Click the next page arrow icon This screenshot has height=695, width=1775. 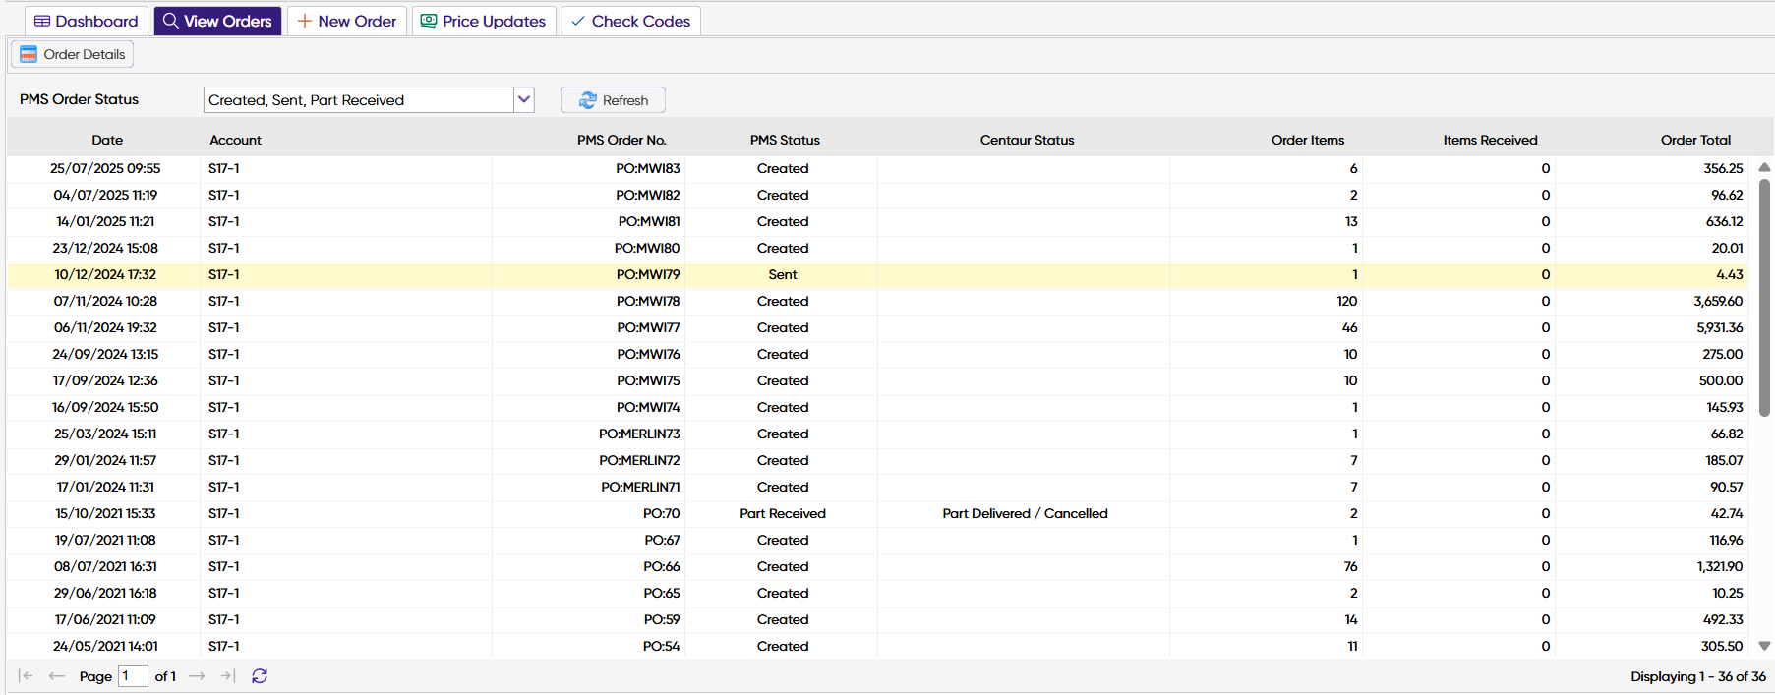[197, 676]
